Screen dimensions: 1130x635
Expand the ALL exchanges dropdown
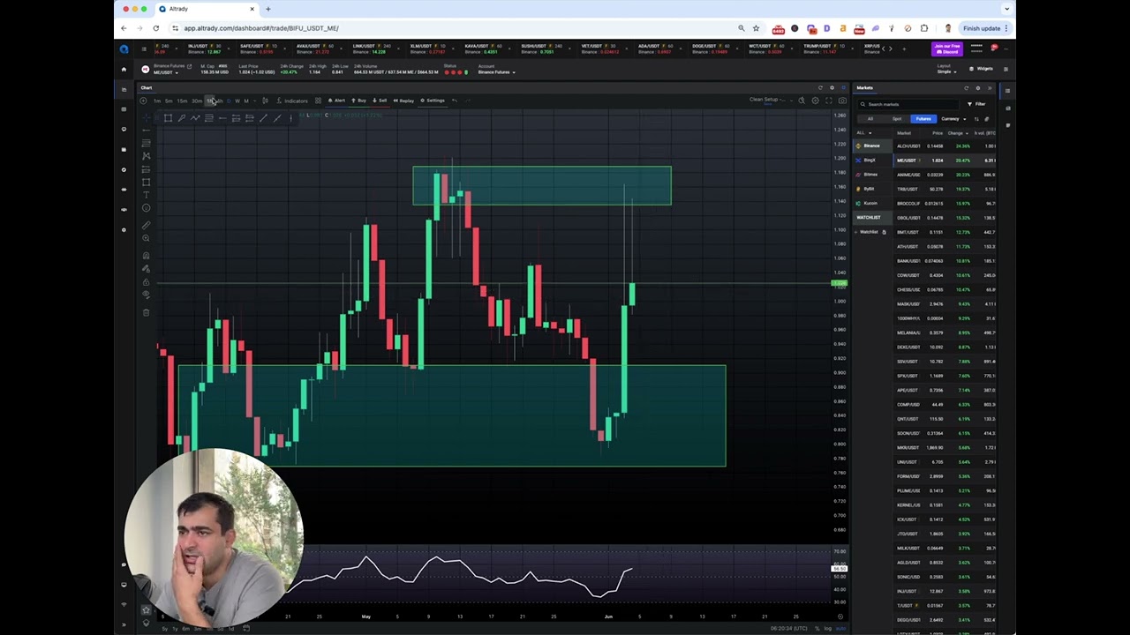pos(863,133)
